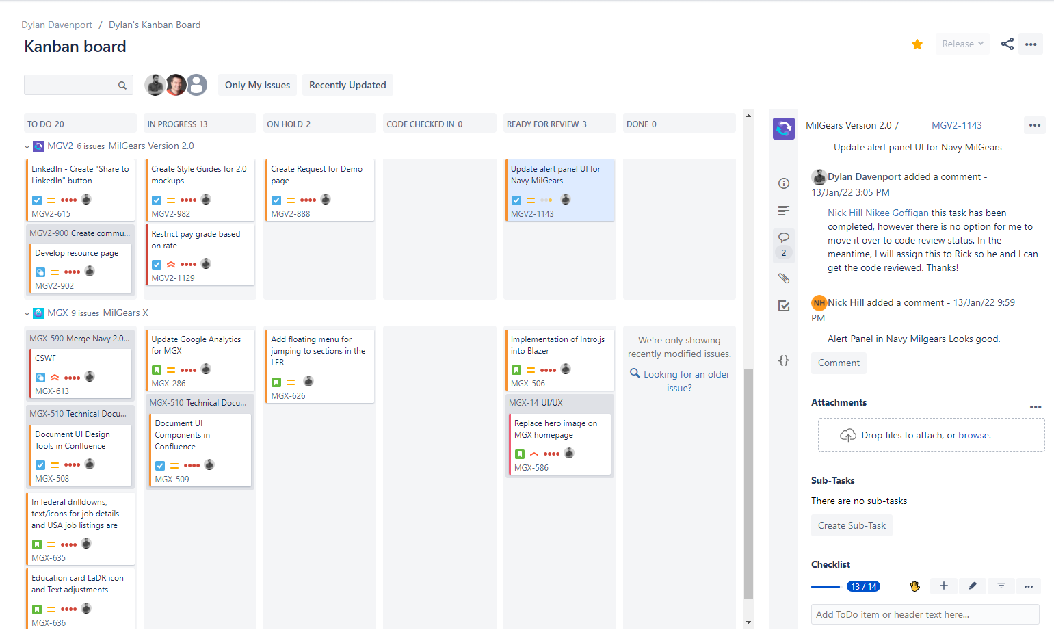Filter by the first user avatar
Screen dimensions: 1054x630
pyautogui.click(x=155, y=85)
